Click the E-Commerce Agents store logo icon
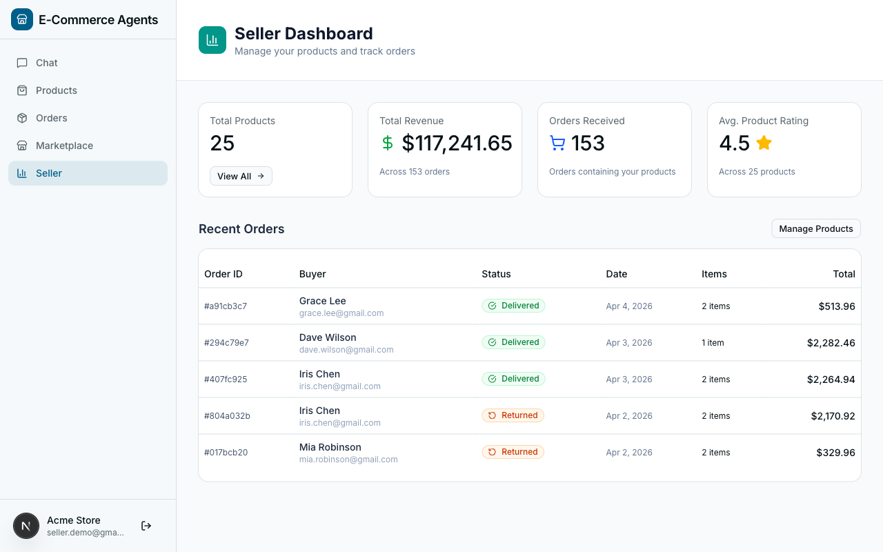The width and height of the screenshot is (883, 552). 21,19
